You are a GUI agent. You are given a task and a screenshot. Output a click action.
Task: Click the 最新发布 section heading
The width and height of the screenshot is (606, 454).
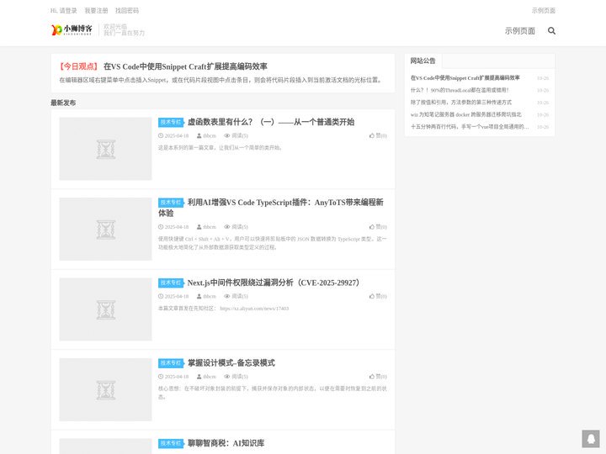[x=63, y=103]
